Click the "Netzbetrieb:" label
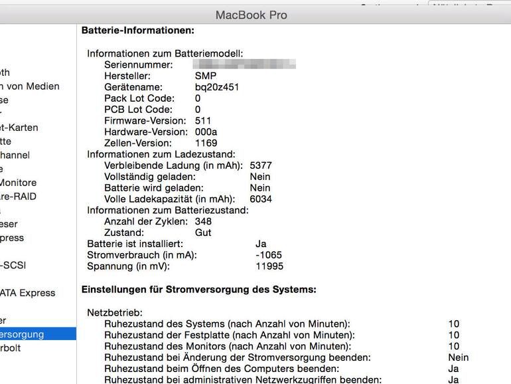511x384 pixels. point(115,312)
